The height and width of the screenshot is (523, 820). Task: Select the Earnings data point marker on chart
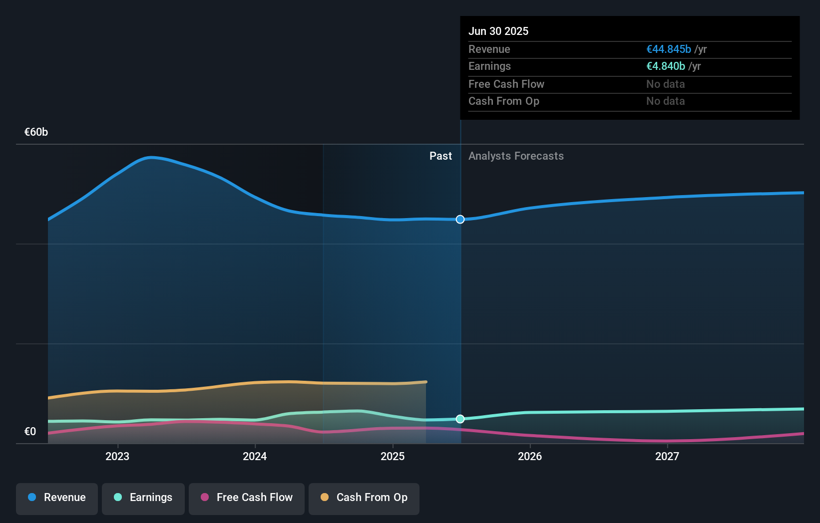pyautogui.click(x=460, y=419)
